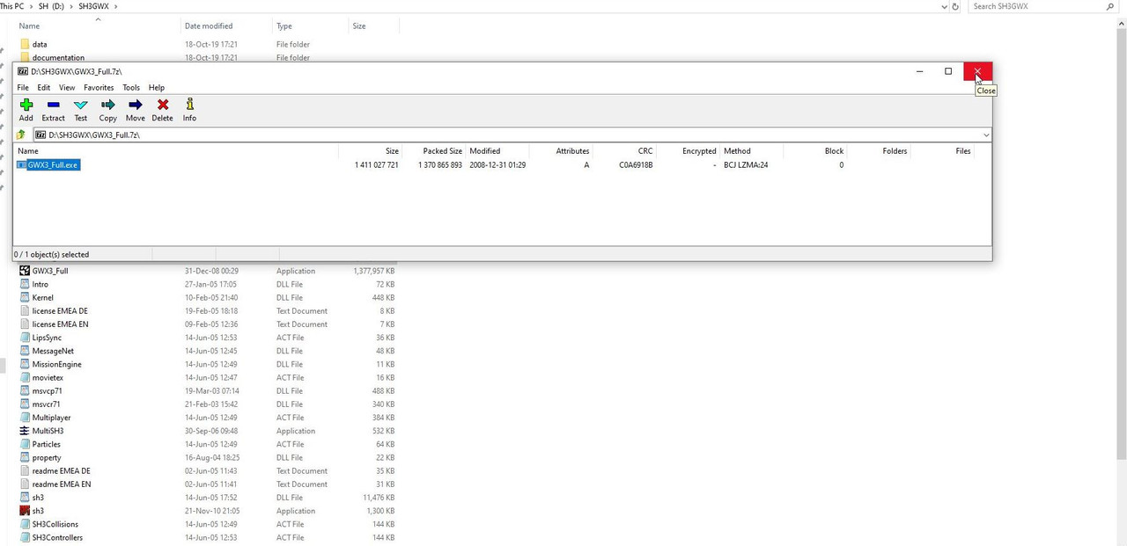Sort archive by Modified column header
This screenshot has height=546, width=1127.
(x=497, y=151)
